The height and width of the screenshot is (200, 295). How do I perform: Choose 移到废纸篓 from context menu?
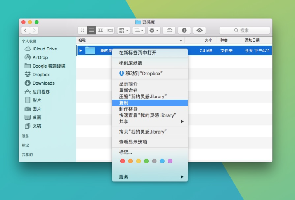pos(150,63)
